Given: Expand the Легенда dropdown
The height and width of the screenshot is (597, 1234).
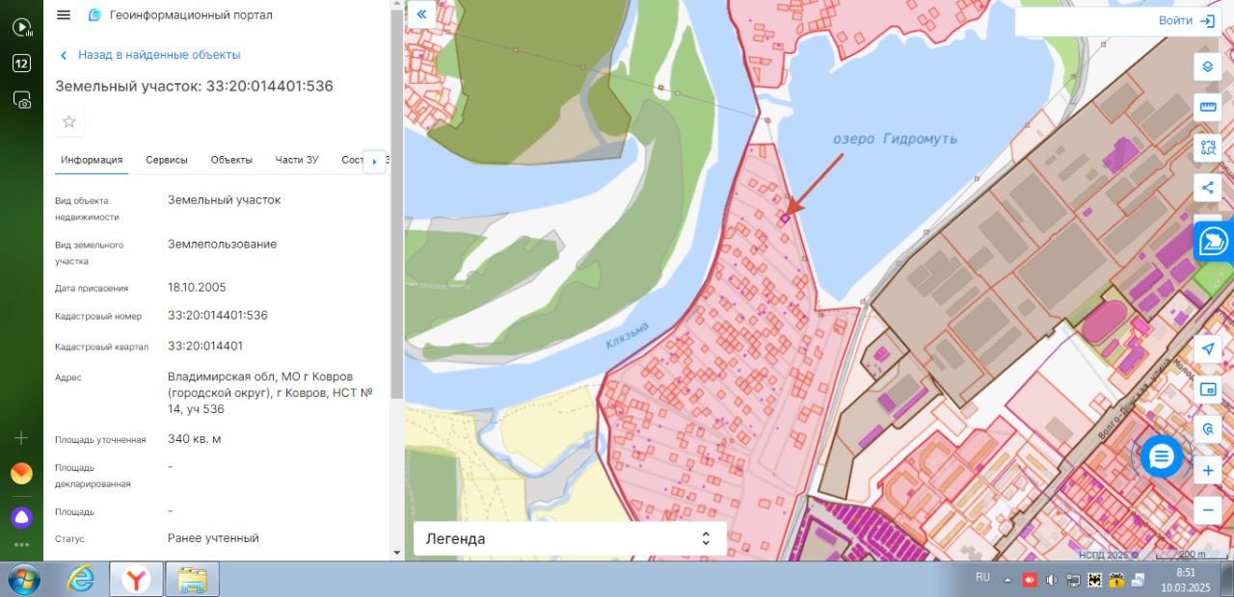Looking at the screenshot, I should (x=570, y=538).
